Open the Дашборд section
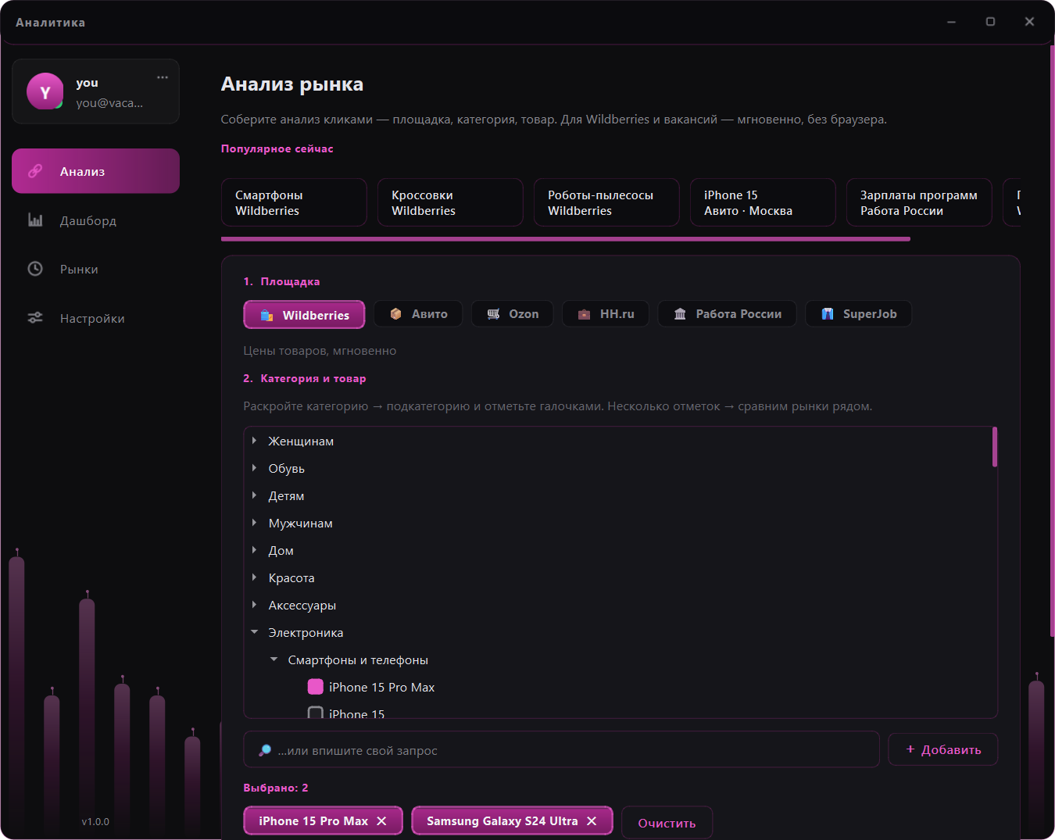This screenshot has height=840, width=1055. click(x=95, y=220)
